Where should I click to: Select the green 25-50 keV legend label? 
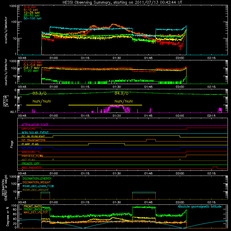click(32, 16)
